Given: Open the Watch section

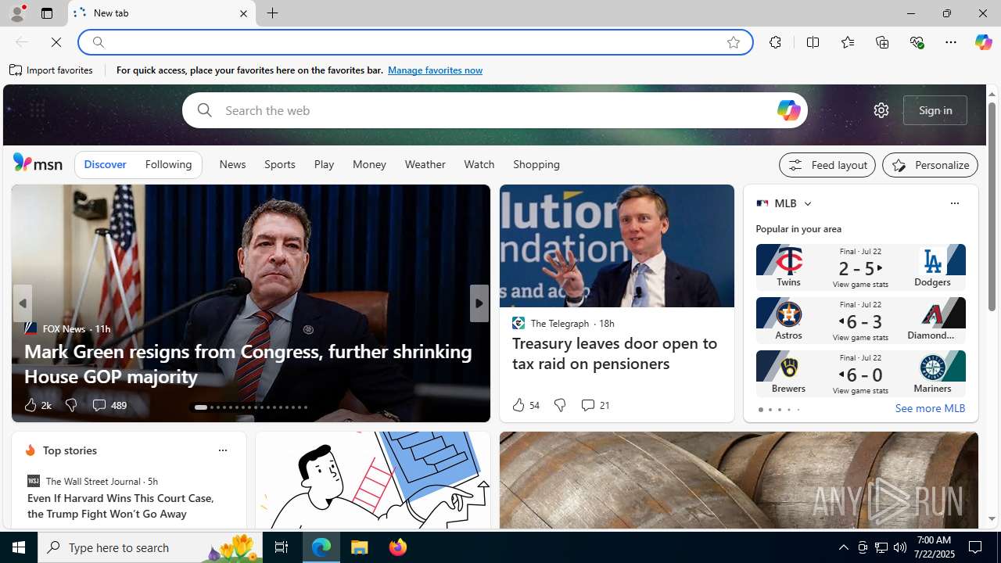Looking at the screenshot, I should (x=479, y=164).
